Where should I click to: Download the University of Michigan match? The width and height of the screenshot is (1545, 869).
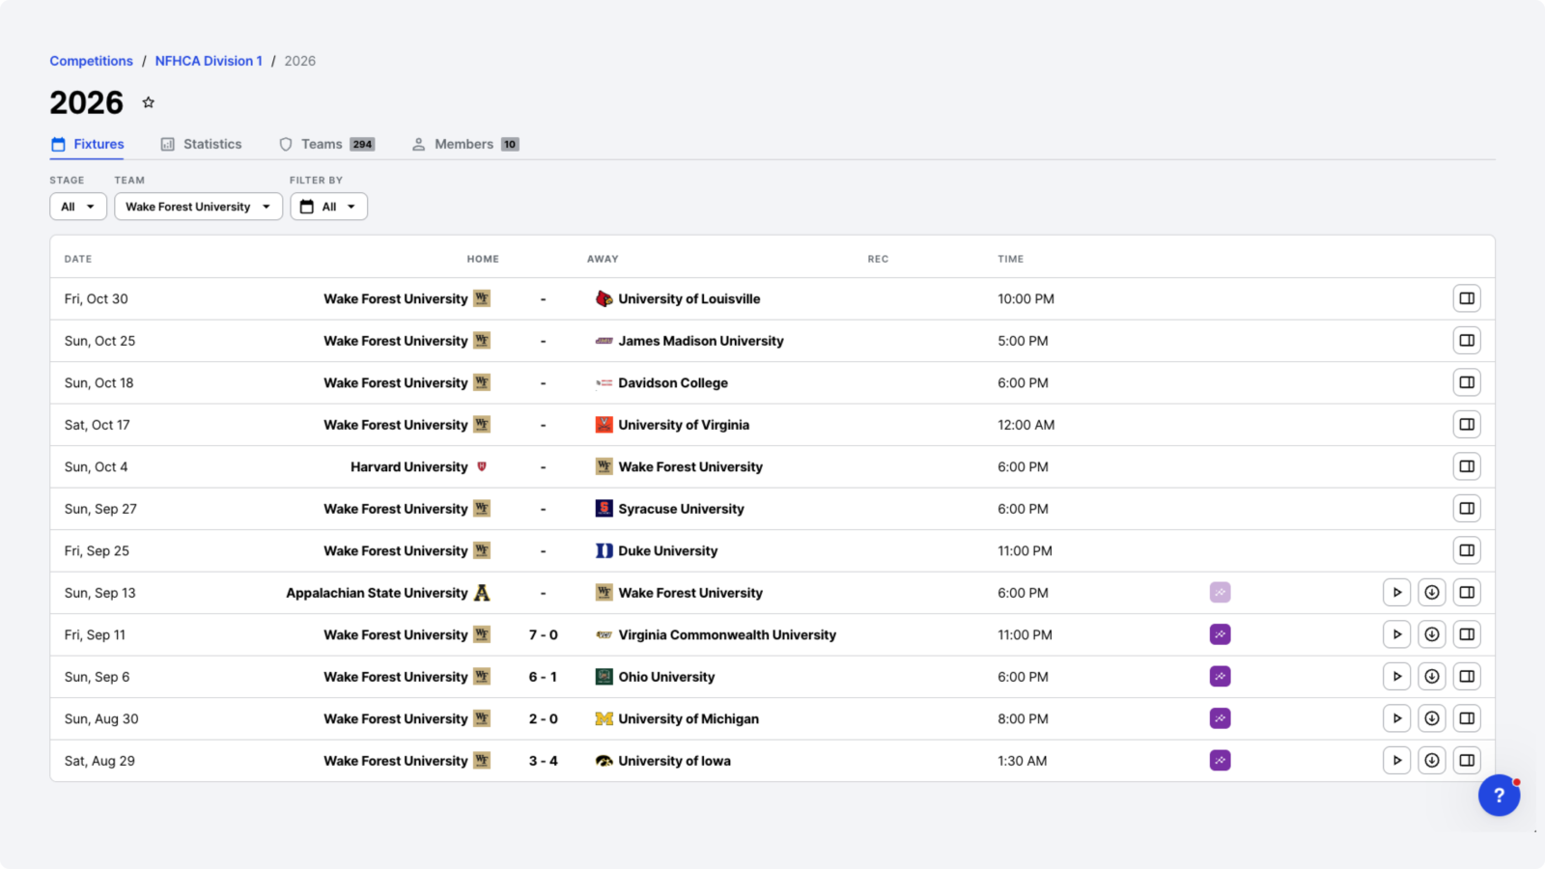coord(1432,718)
